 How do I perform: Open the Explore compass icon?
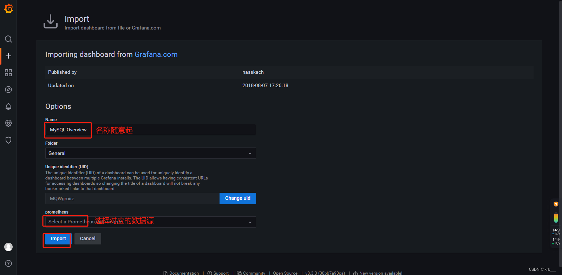(x=8, y=90)
